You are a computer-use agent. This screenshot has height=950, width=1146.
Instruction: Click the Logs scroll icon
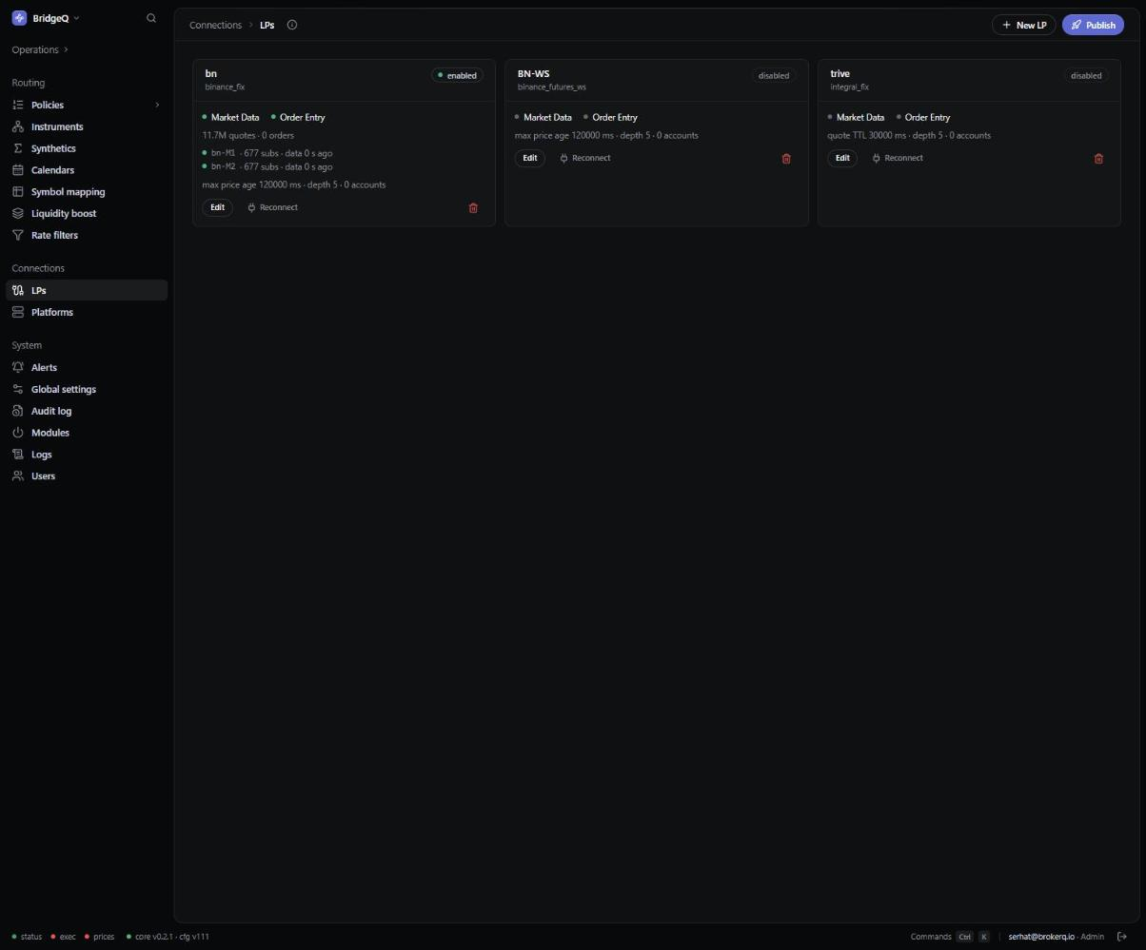(18, 455)
